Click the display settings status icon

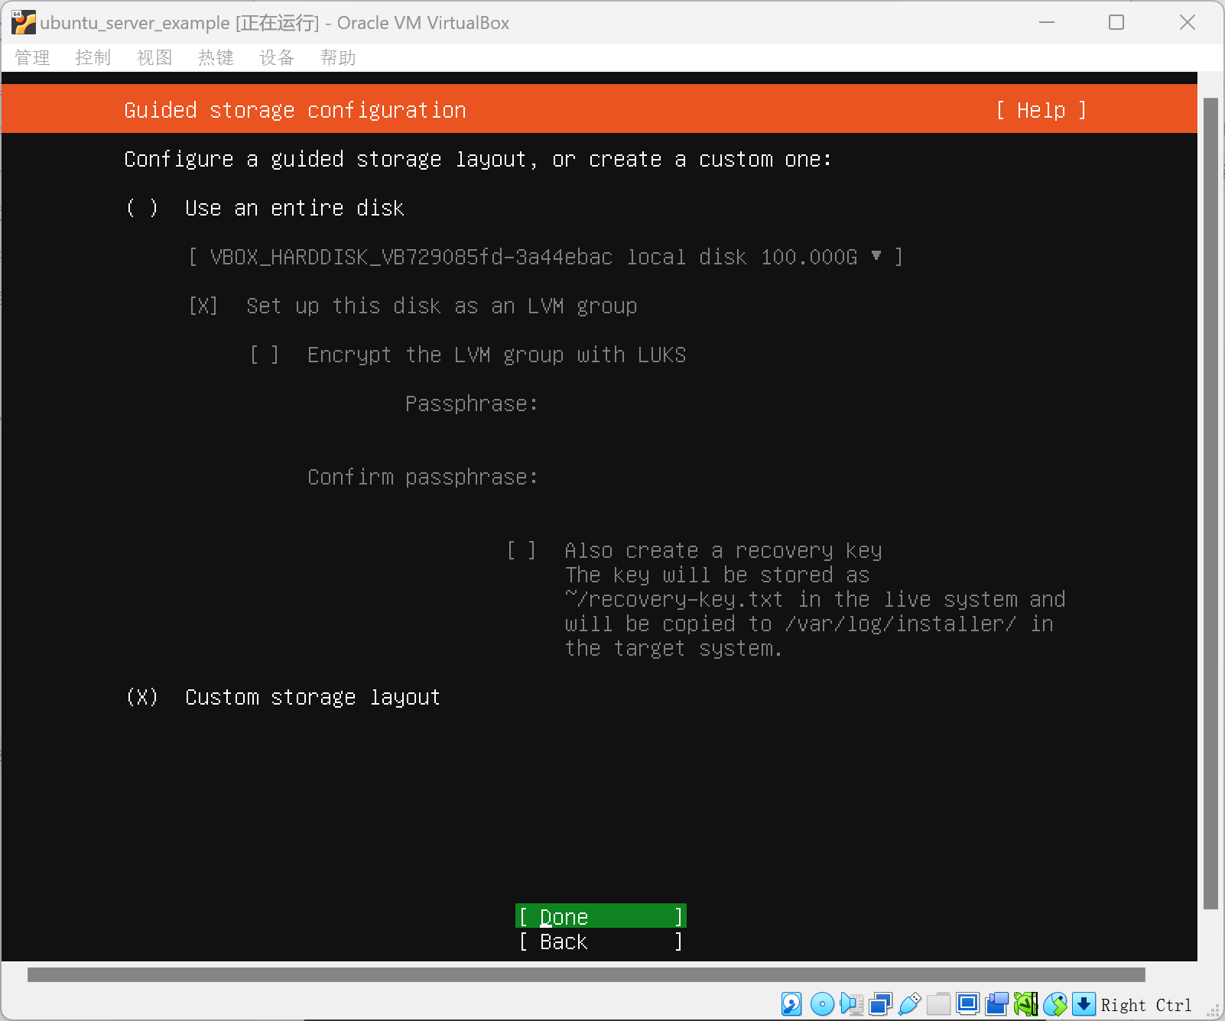pyautogui.click(x=967, y=1003)
